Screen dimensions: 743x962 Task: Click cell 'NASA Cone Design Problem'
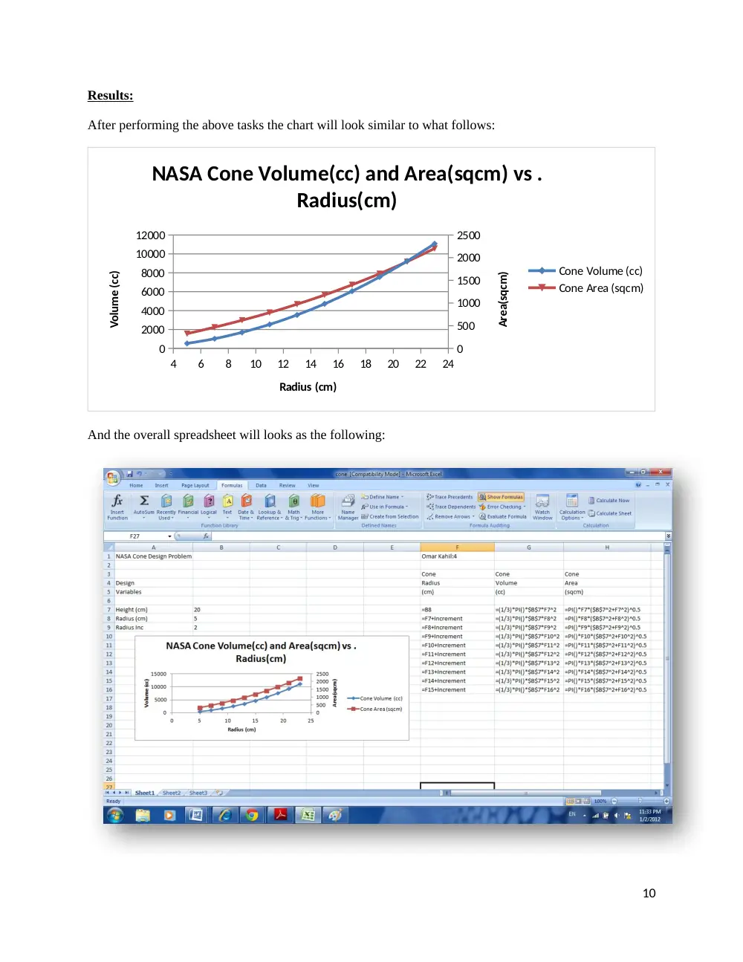(x=154, y=556)
